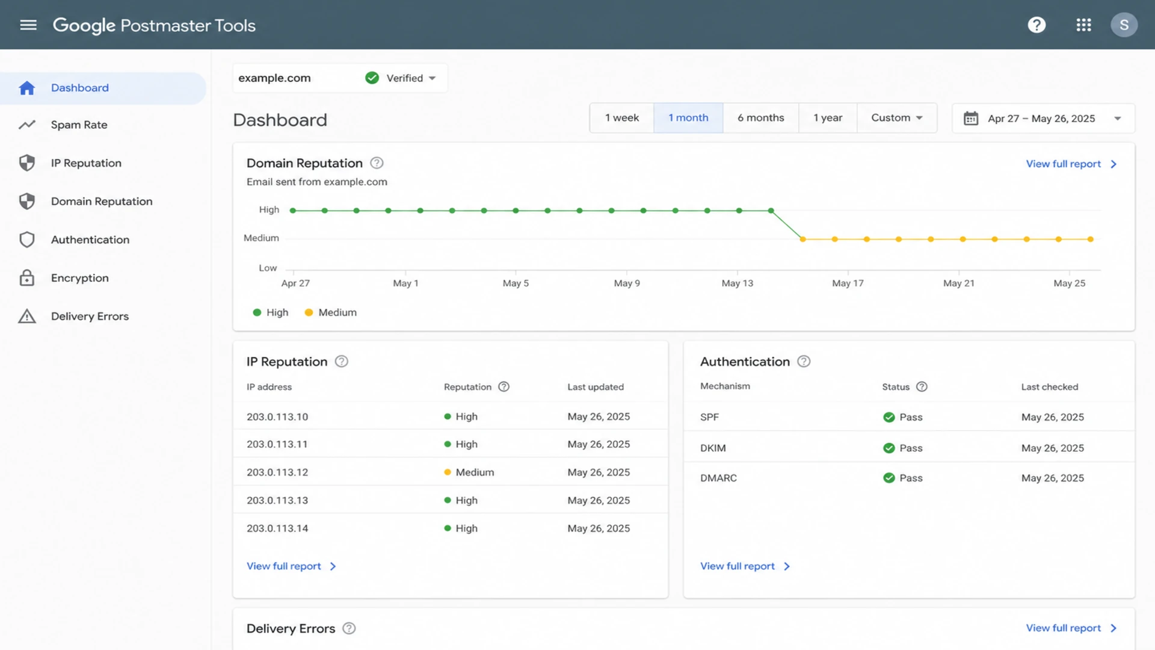Open Domain Reputation in the sidebar

[103, 201]
